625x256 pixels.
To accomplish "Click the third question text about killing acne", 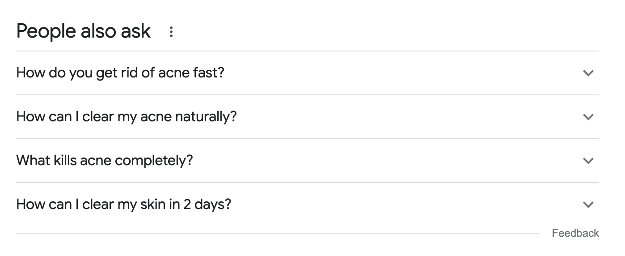I will pos(105,161).
